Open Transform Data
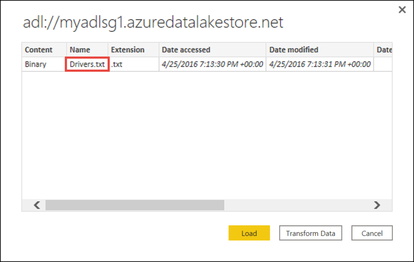The width and height of the screenshot is (414, 262). (310, 233)
